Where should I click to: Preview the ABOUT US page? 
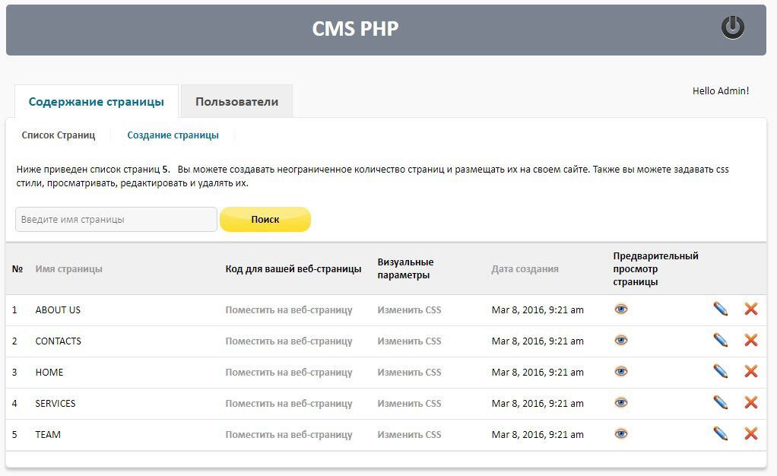click(621, 309)
